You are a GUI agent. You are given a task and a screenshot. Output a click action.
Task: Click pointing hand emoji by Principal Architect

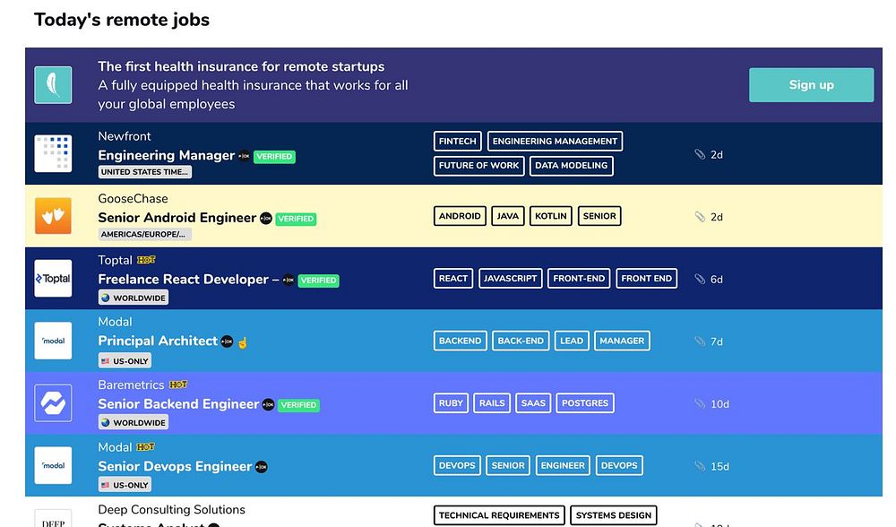tap(242, 343)
